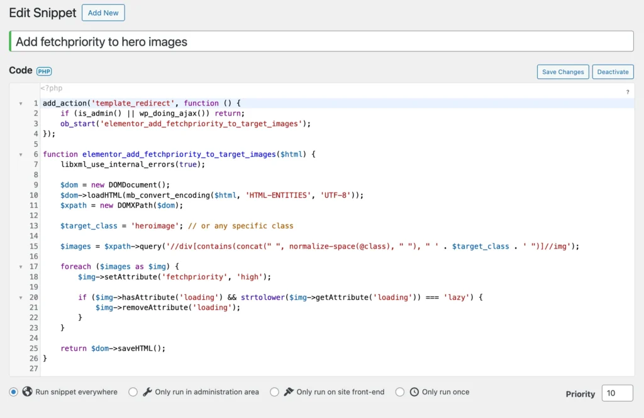Select Only run in administration area
The height and width of the screenshot is (418, 644).
pyautogui.click(x=133, y=392)
